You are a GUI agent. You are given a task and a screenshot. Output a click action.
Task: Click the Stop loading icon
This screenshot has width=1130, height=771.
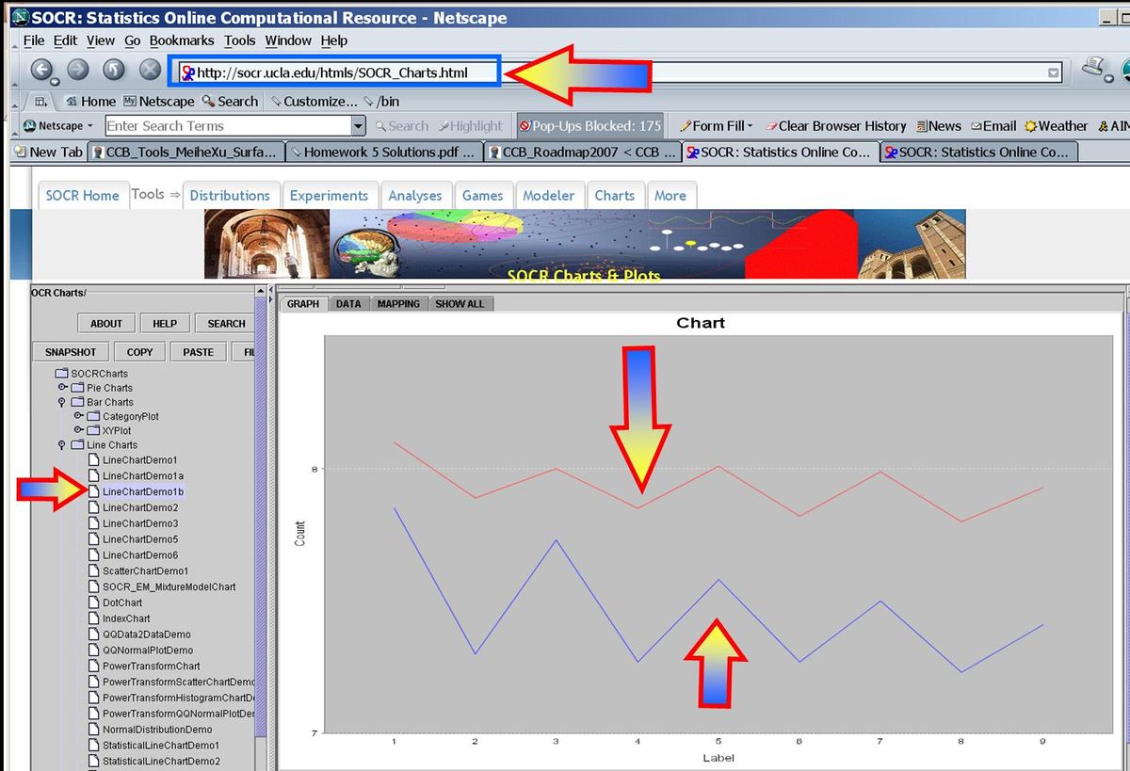(x=149, y=70)
